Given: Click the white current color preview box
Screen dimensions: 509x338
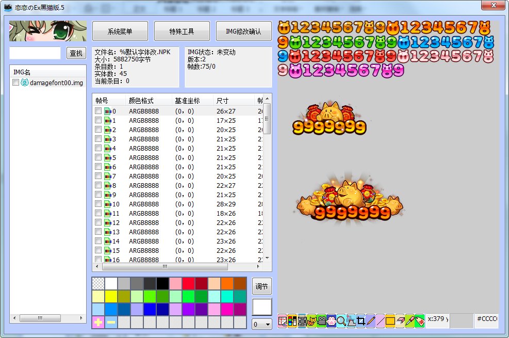Looking at the screenshot, I should pyautogui.click(x=262, y=307).
